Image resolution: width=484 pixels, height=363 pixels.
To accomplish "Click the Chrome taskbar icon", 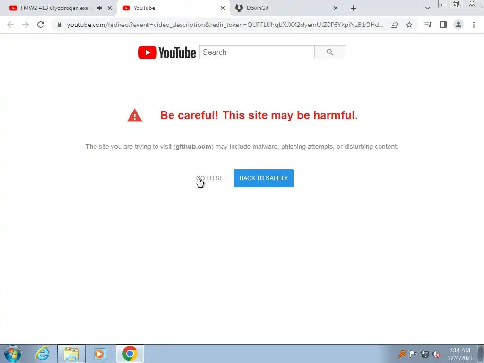I will (130, 354).
